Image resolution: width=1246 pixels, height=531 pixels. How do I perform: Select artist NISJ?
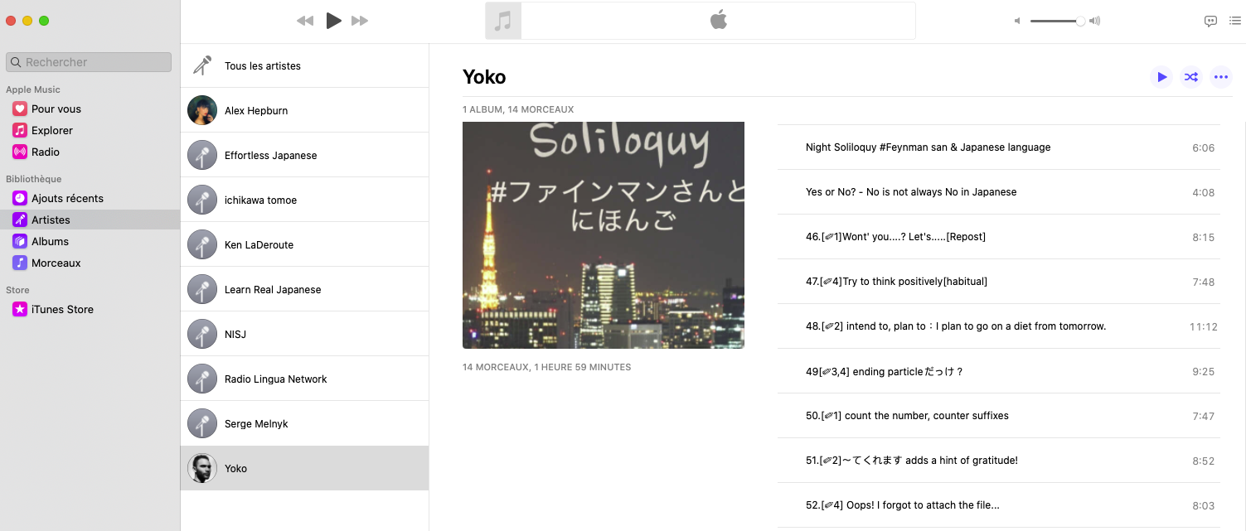click(x=304, y=334)
